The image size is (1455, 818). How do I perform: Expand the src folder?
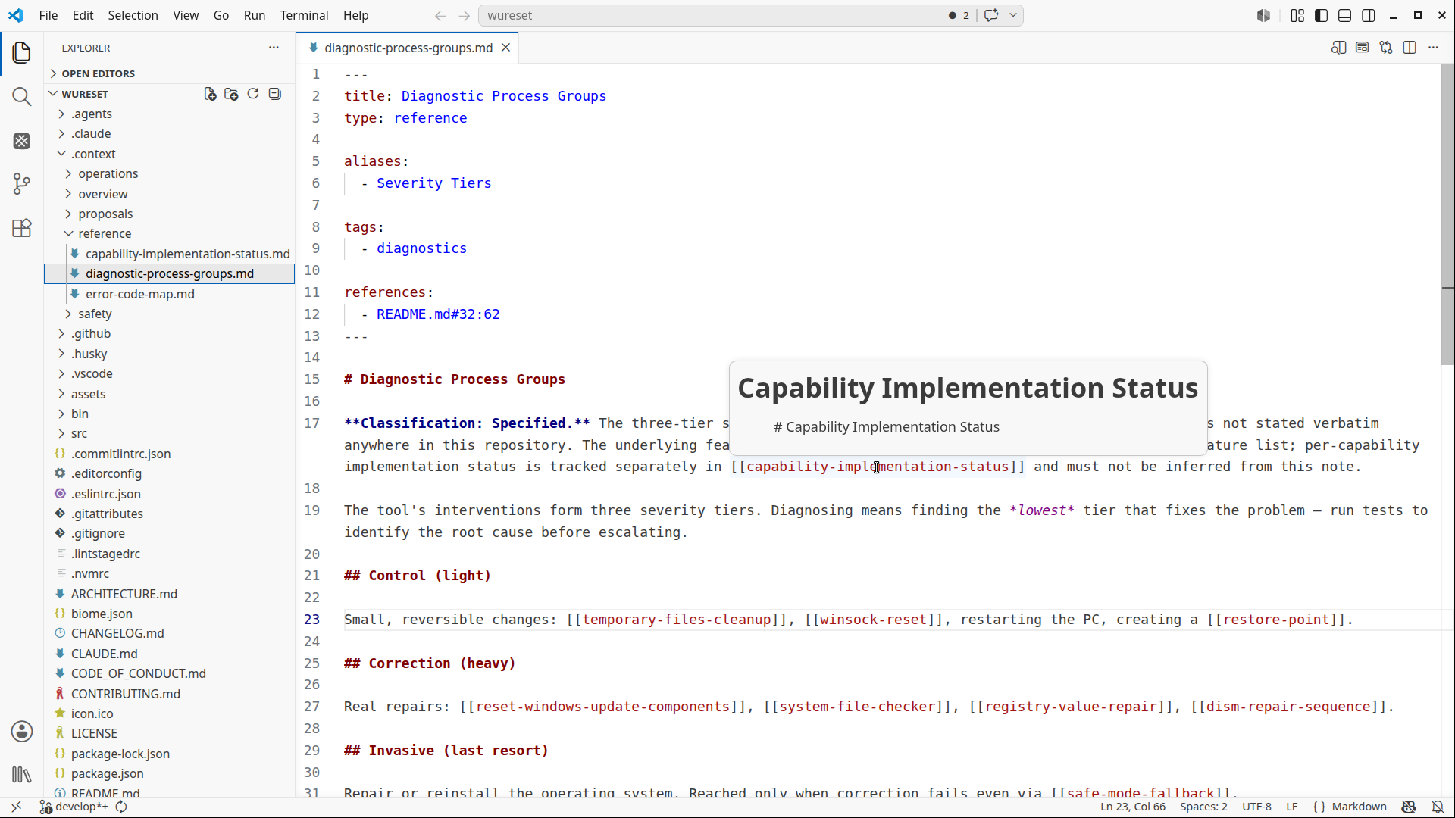[x=79, y=433]
